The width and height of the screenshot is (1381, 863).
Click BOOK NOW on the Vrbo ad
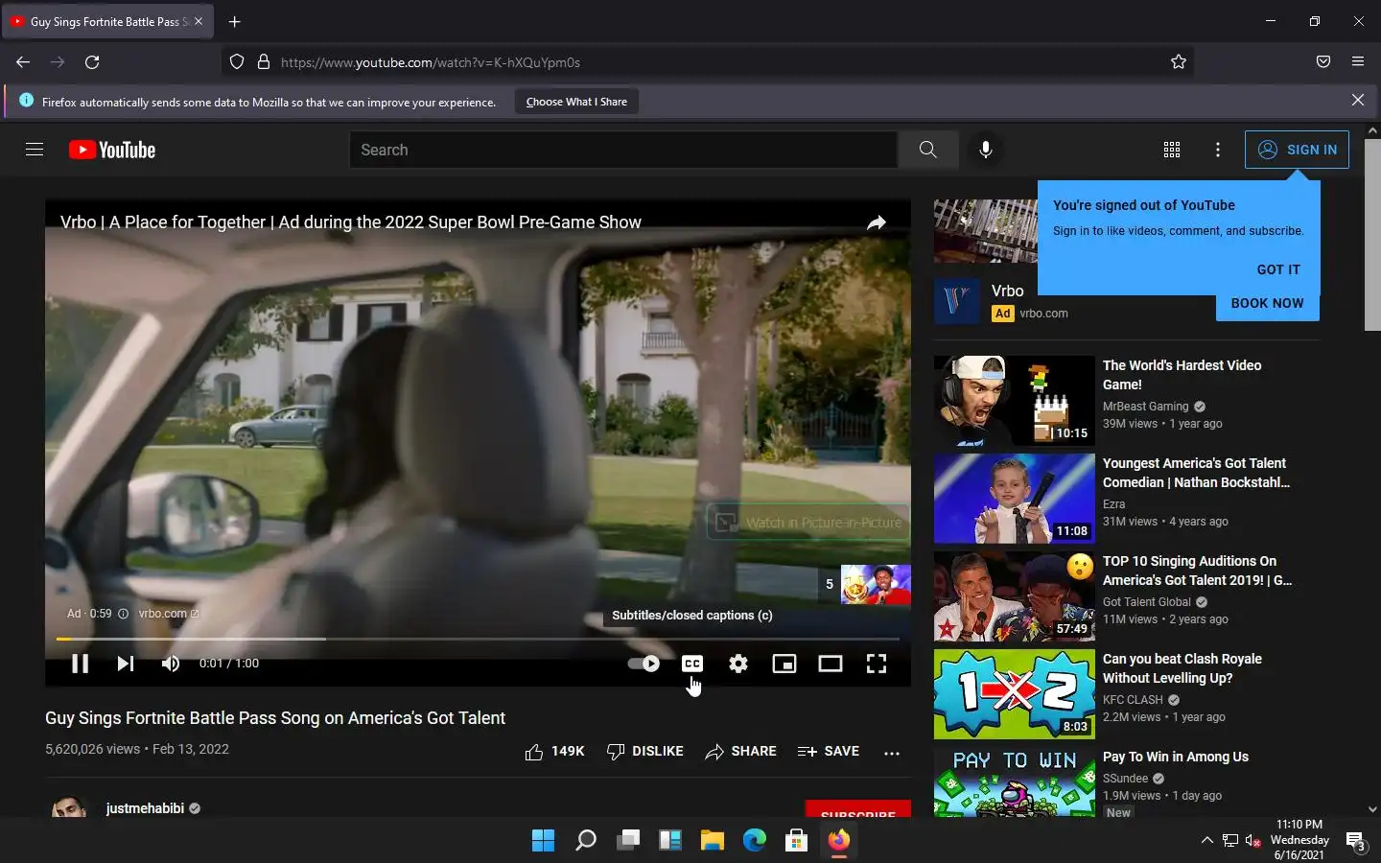[x=1267, y=303]
